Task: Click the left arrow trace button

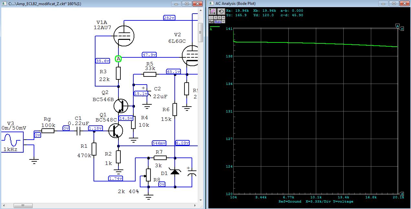Action: click(x=216, y=17)
